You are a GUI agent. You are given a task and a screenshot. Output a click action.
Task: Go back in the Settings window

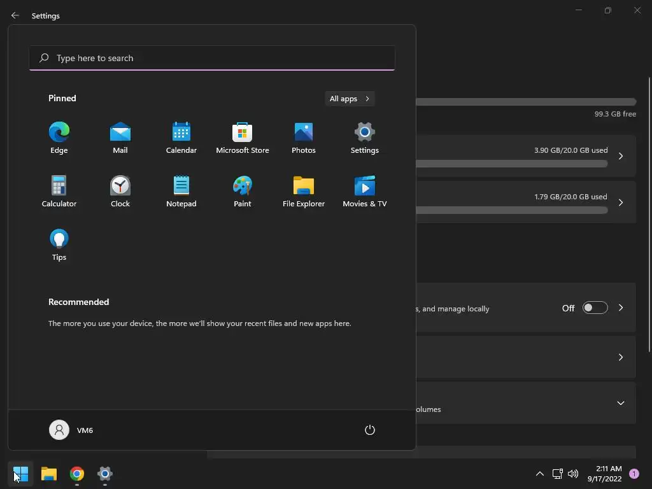[15, 15]
